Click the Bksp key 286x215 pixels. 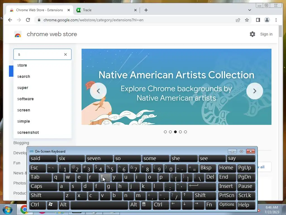(x=208, y=168)
